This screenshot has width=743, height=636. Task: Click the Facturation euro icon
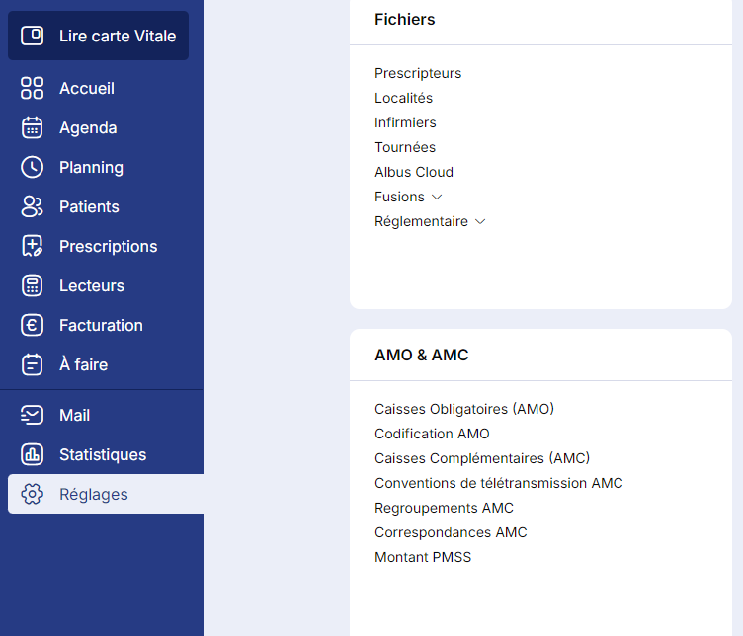tap(33, 325)
